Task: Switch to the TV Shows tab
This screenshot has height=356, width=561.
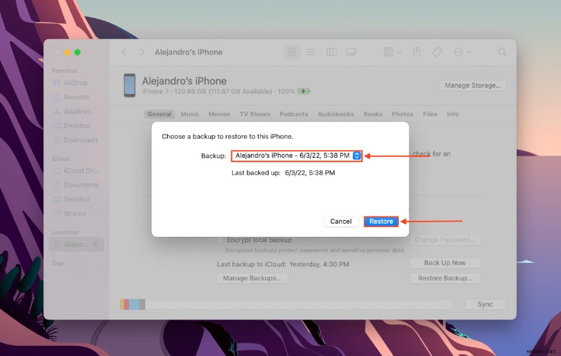Action: (x=255, y=114)
